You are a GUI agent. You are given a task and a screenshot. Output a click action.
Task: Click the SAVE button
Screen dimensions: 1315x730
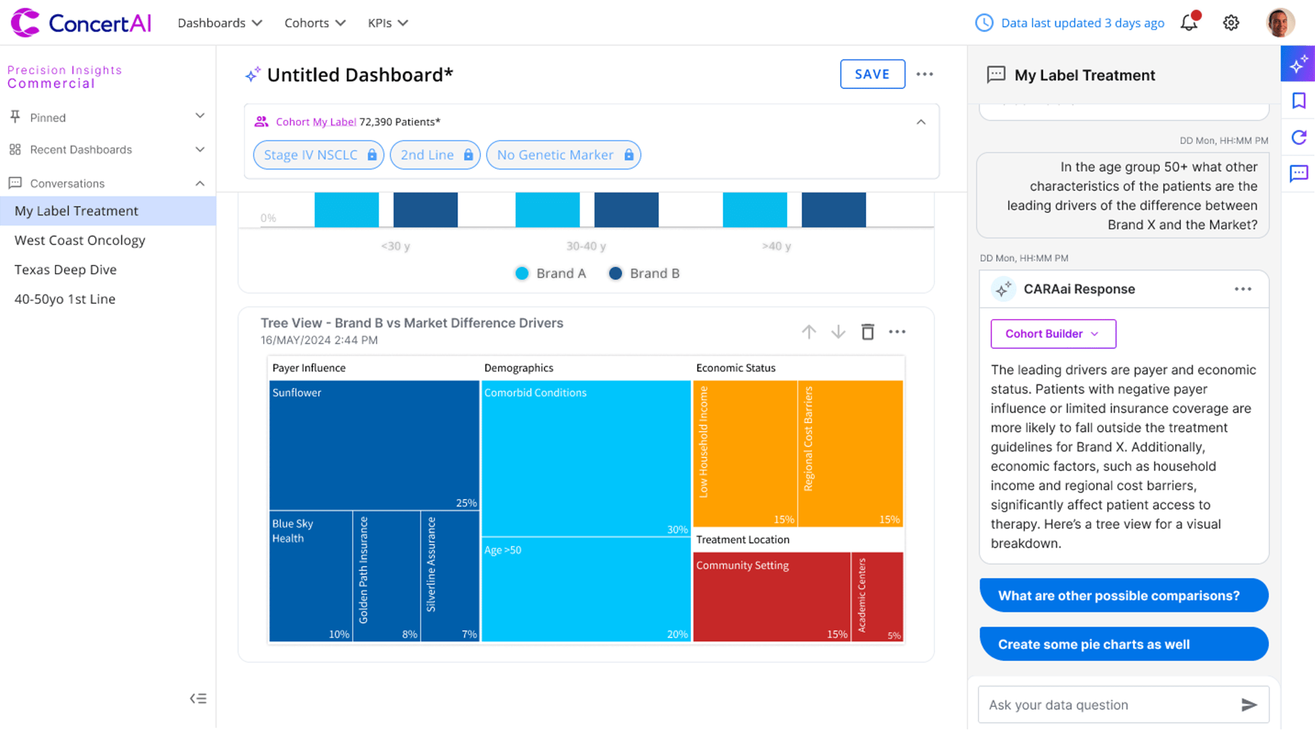[x=873, y=74]
